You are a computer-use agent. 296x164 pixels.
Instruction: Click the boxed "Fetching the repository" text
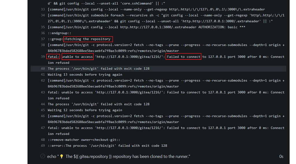coord(88,39)
